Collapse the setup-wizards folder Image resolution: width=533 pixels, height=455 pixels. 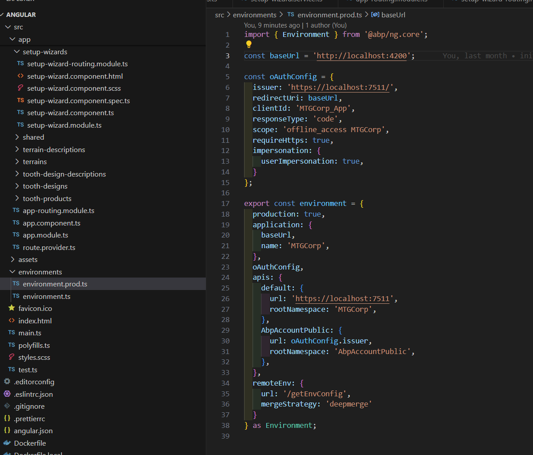point(17,52)
